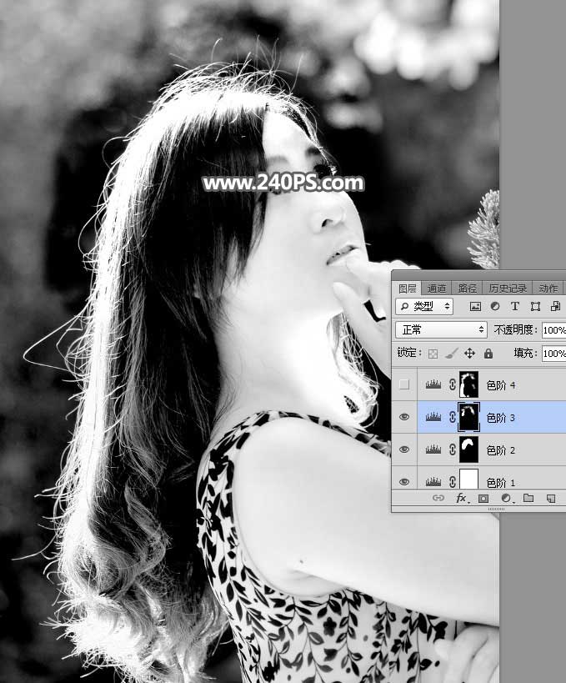Click the lock all padlock icon
Screen dimensions: 566x683
488,354
